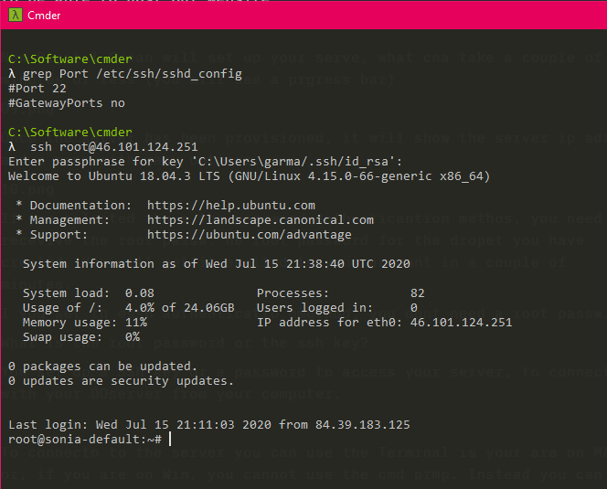Click the System load value 0.08
This screenshot has height=489, width=607.
[140, 293]
